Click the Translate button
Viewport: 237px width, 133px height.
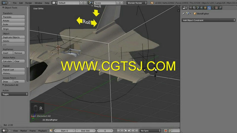(13, 17)
